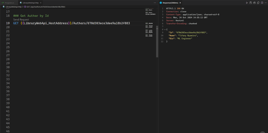The height and width of the screenshot is (133, 268).
Task: Click the "Get Author by Id" comment line
Action: tap(31, 16)
